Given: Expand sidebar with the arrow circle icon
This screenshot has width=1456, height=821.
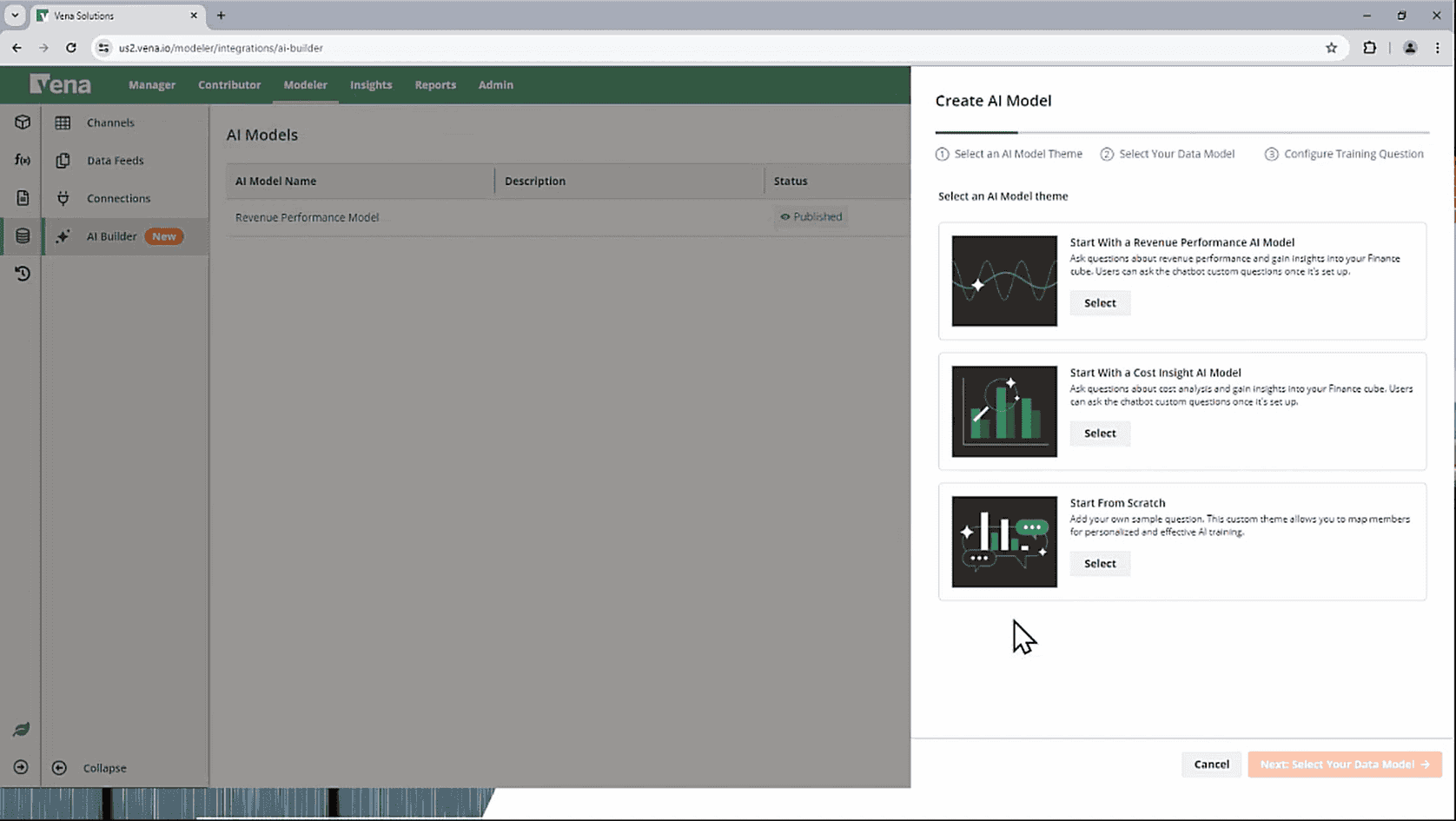Looking at the screenshot, I should tap(21, 767).
